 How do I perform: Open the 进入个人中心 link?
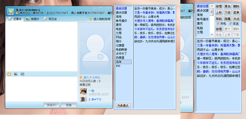[92, 77]
